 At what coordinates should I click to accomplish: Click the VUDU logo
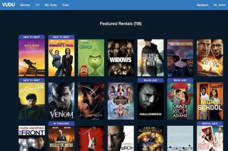tap(8, 5)
